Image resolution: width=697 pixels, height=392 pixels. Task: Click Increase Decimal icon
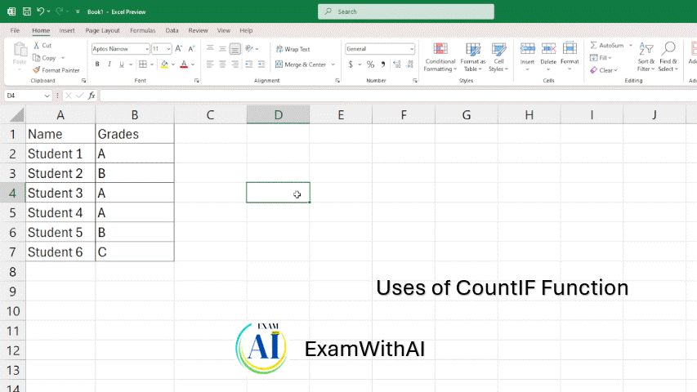(x=397, y=65)
